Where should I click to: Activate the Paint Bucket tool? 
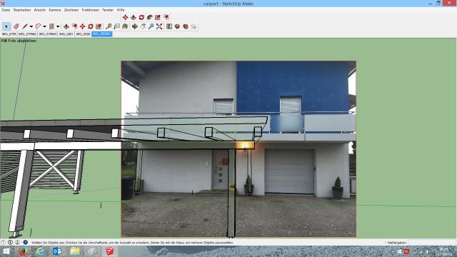(125, 26)
